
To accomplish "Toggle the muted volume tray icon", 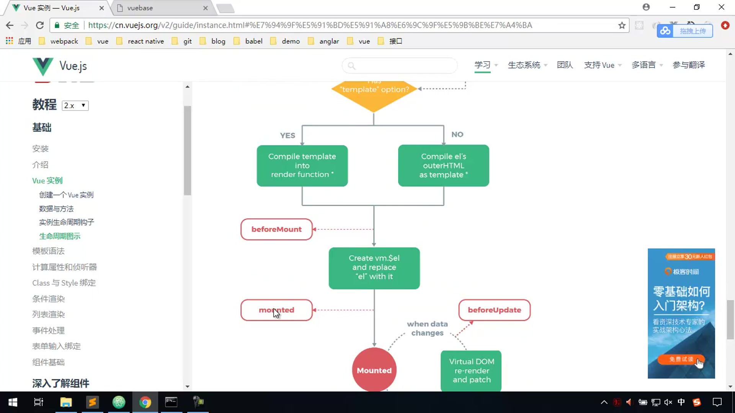I will [668, 402].
